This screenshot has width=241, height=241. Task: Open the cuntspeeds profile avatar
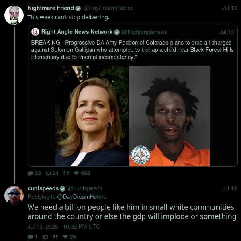(x=14, y=196)
